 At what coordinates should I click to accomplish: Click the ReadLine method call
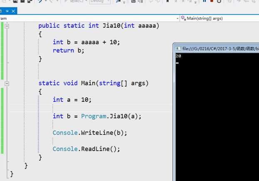95,149
